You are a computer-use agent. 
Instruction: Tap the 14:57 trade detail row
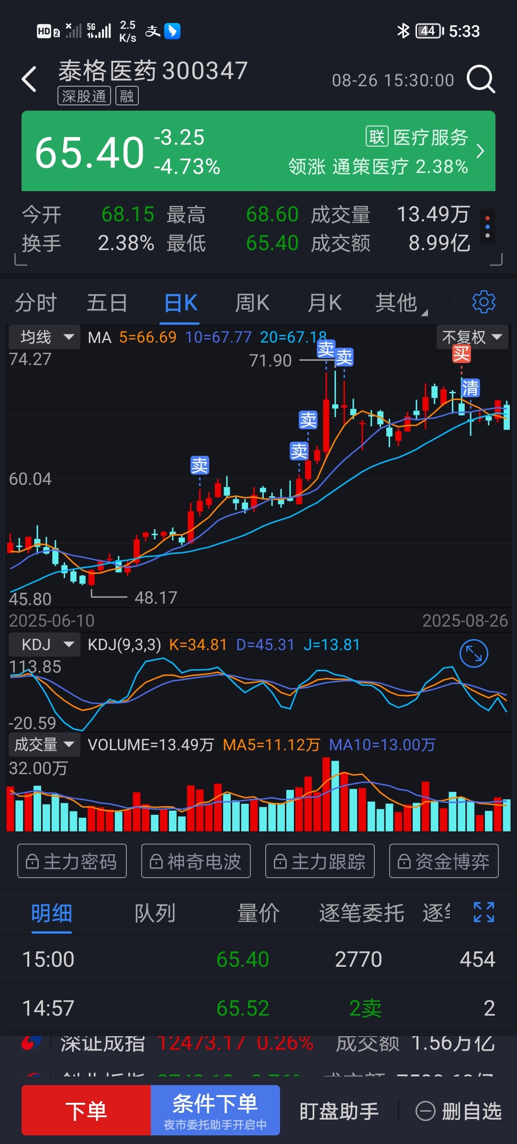(x=258, y=1008)
